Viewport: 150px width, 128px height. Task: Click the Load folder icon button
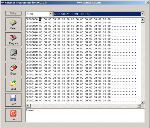pos(13,85)
